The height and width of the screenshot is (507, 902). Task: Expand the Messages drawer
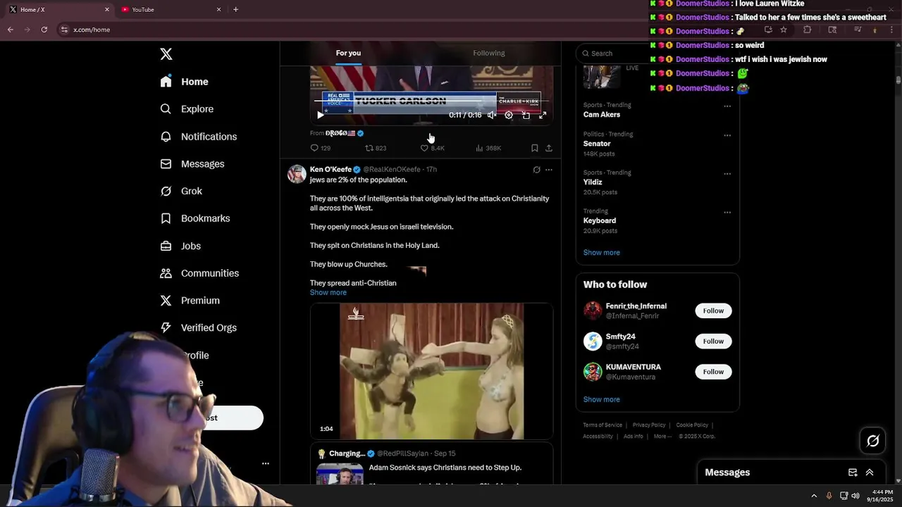(870, 472)
